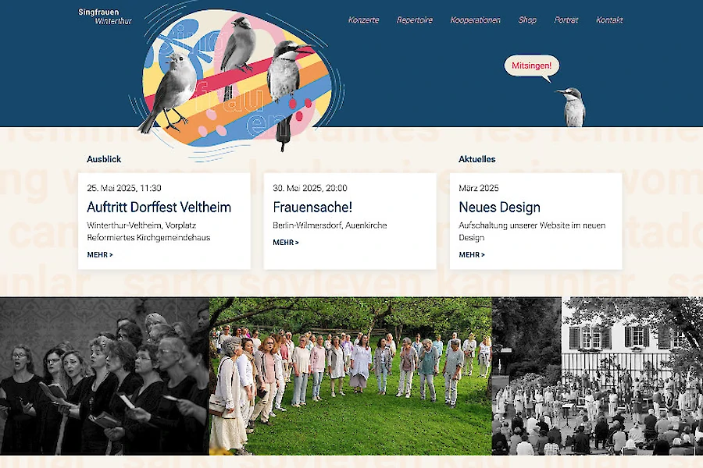
Task: Navigate to Porträt in the header
Action: click(566, 19)
